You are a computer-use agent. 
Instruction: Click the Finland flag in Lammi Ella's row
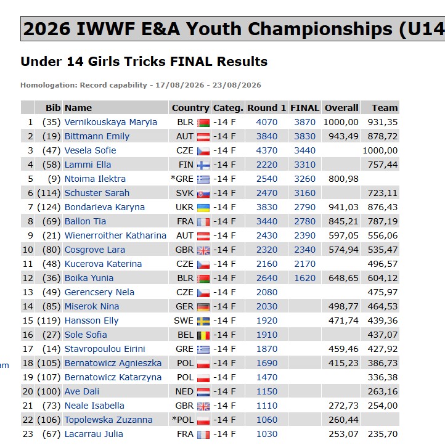[203, 165]
